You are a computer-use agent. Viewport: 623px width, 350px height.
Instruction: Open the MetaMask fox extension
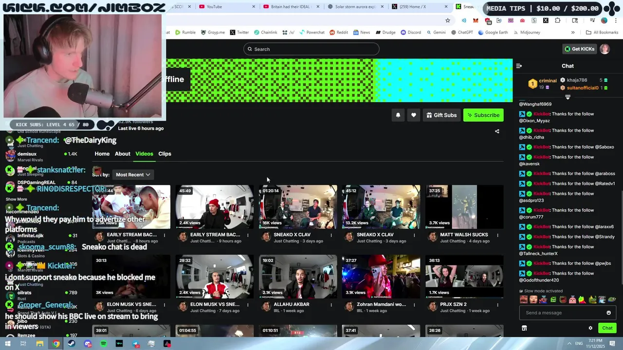pos(476,20)
